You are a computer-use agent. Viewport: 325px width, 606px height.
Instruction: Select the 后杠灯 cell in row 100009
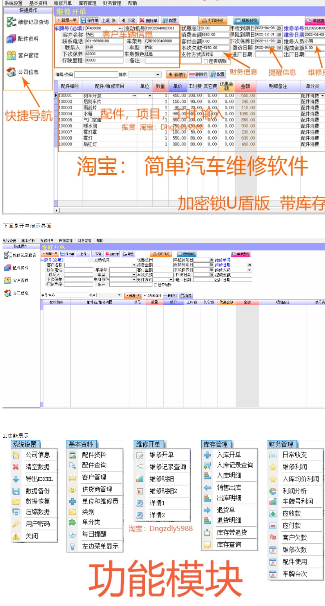click(x=110, y=144)
